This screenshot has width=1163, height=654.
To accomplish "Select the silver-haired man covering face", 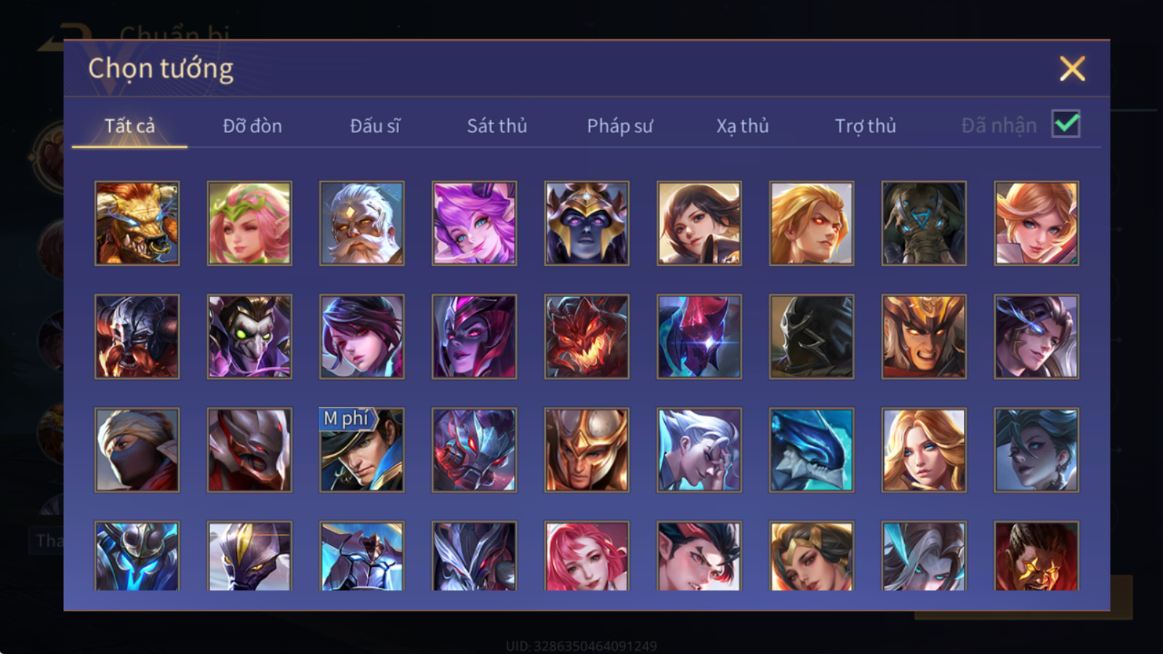I will coord(699,450).
